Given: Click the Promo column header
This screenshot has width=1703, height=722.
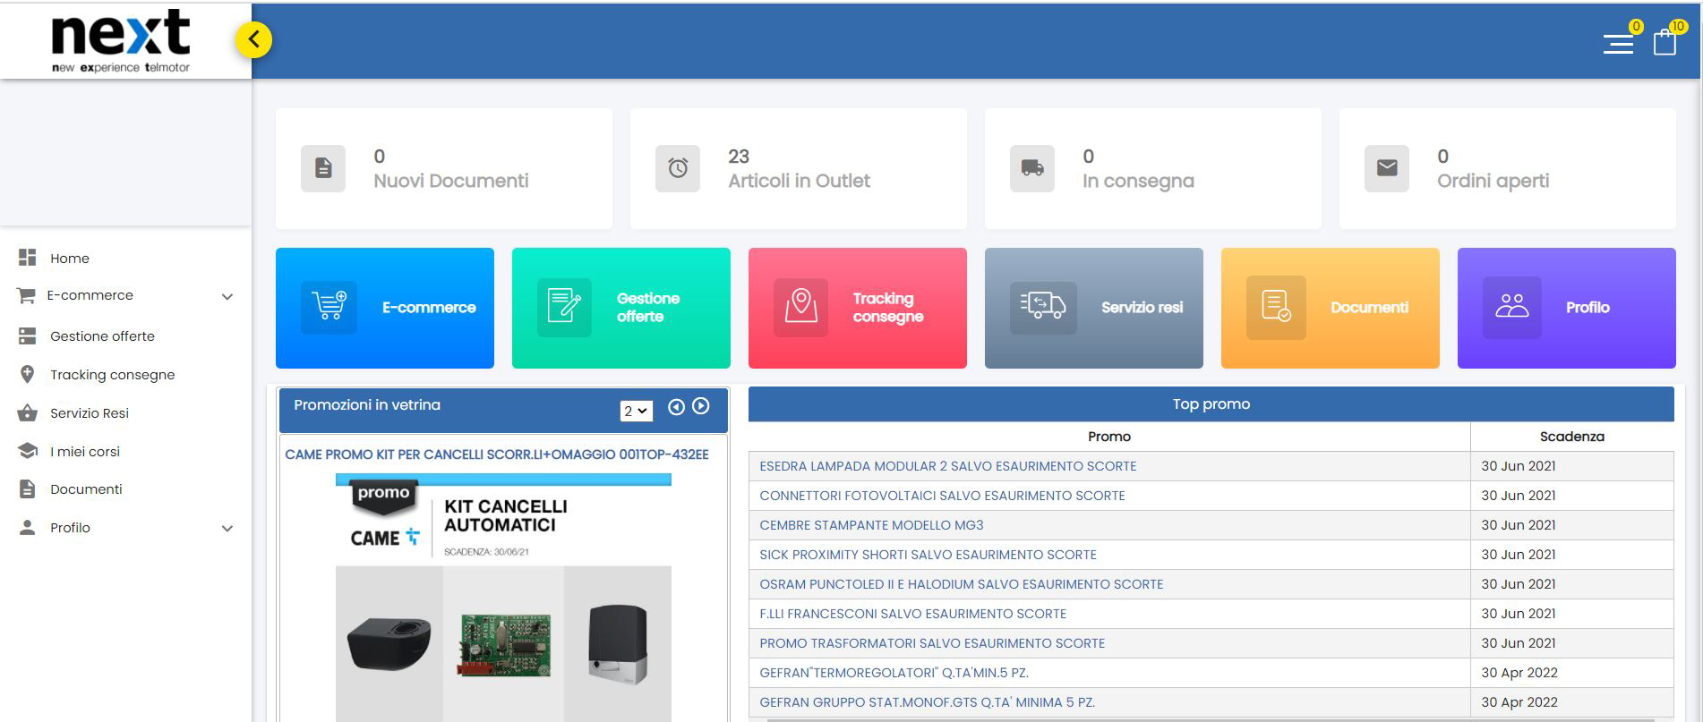Looking at the screenshot, I should pyautogui.click(x=1109, y=437).
